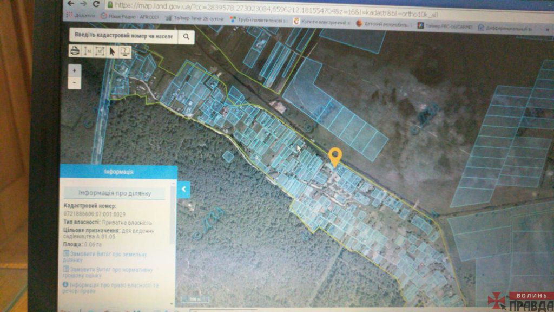Collapse the information side panel
Screen dimensions: 554x312
click(184, 189)
